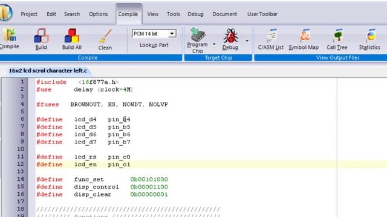Open the View ribbon tab
This screenshot has width=387, height=217.
click(153, 14)
